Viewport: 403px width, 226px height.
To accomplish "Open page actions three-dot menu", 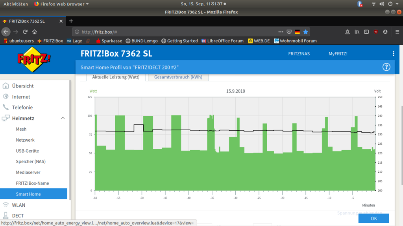I will click(x=281, y=32).
